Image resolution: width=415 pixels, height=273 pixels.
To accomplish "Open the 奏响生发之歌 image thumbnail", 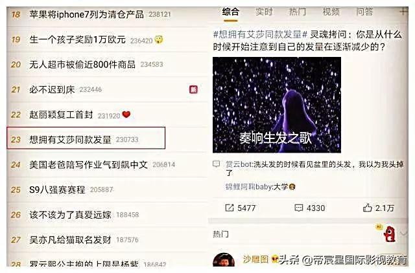I will pos(277,105).
